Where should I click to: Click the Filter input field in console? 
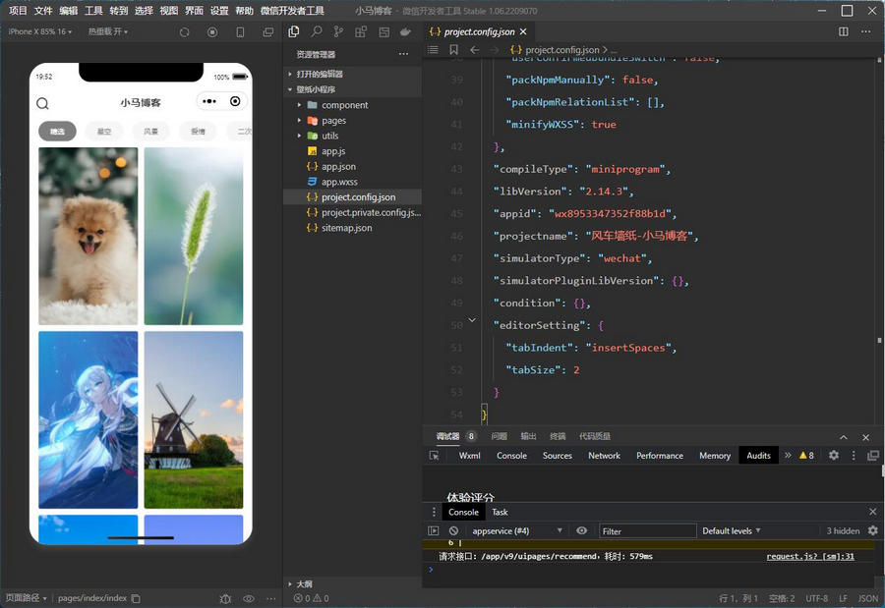tap(646, 530)
